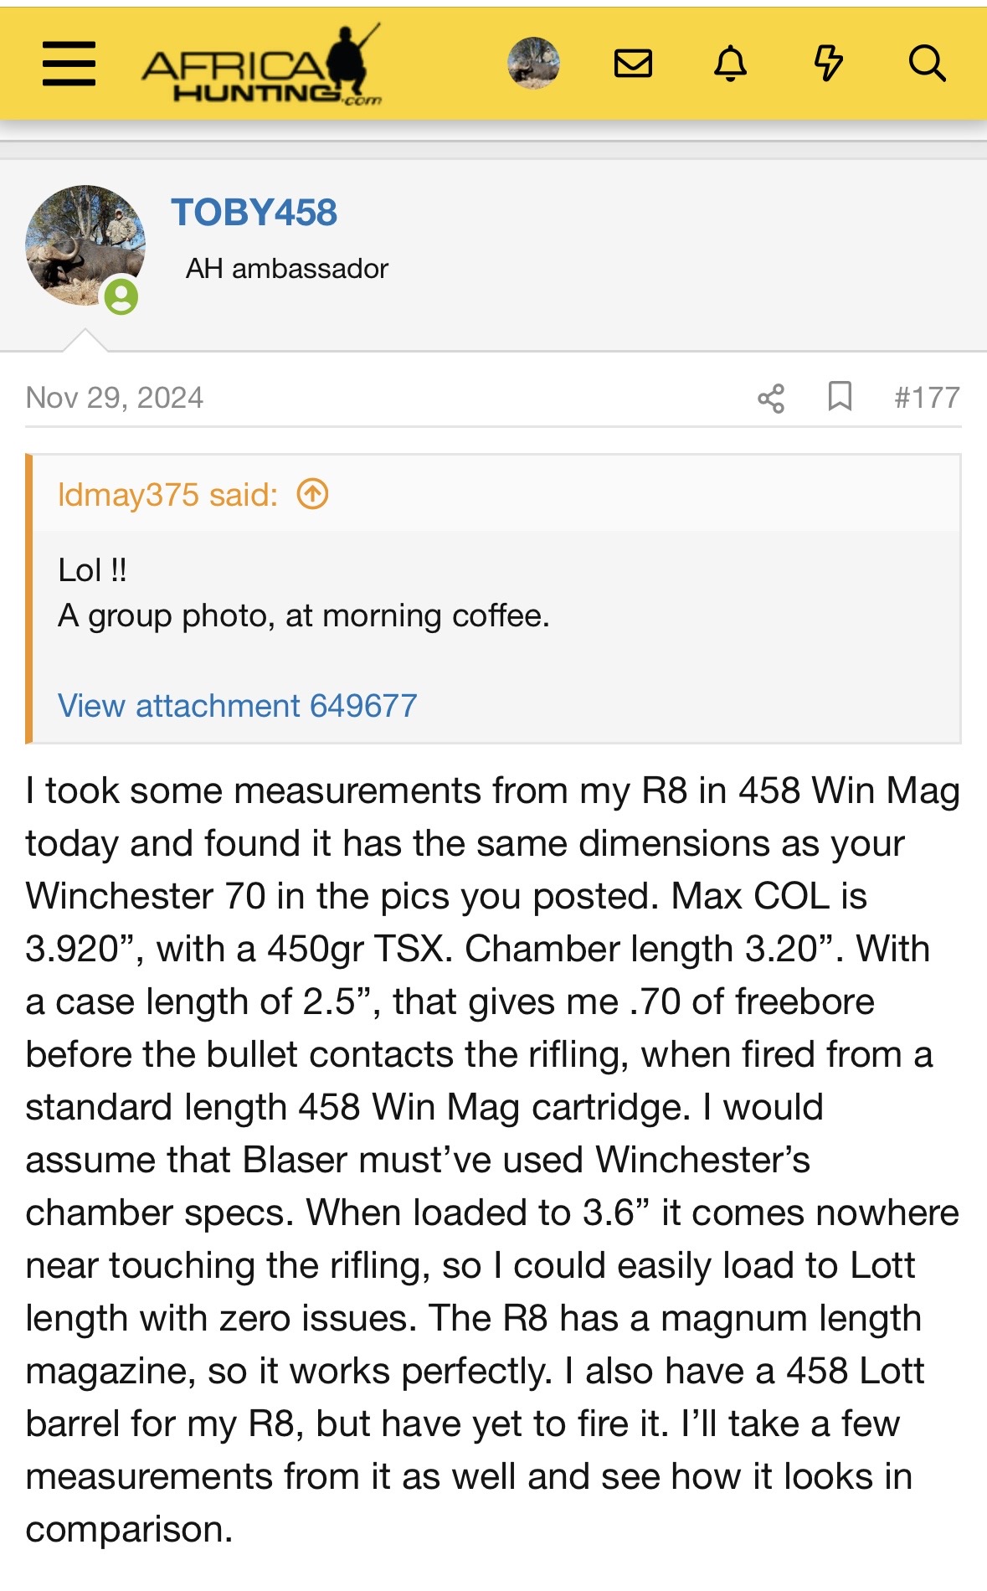Open the TOBY458 username link
Screen dimensions: 987x1591
point(254,213)
